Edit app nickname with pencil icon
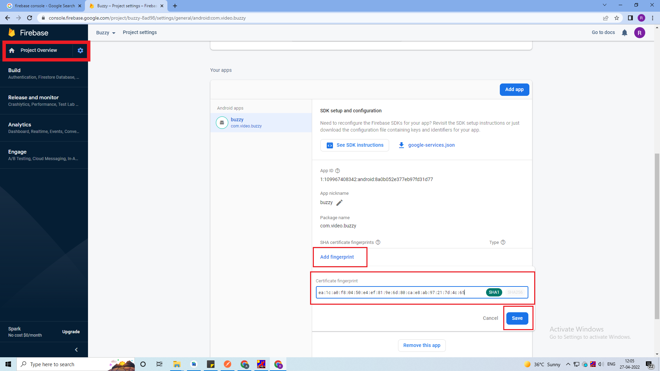The height and width of the screenshot is (371, 660). click(x=339, y=203)
